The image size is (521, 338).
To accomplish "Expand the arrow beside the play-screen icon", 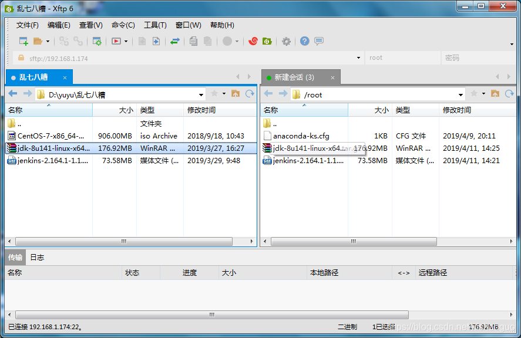I will coord(126,42).
